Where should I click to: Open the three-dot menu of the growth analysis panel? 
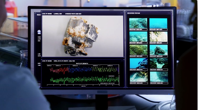click(122, 61)
